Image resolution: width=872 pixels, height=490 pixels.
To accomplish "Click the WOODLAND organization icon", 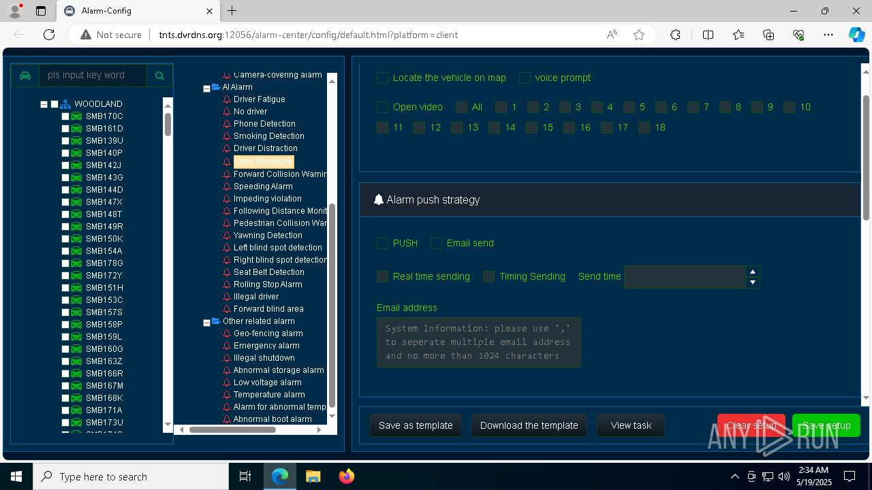I will [x=65, y=104].
